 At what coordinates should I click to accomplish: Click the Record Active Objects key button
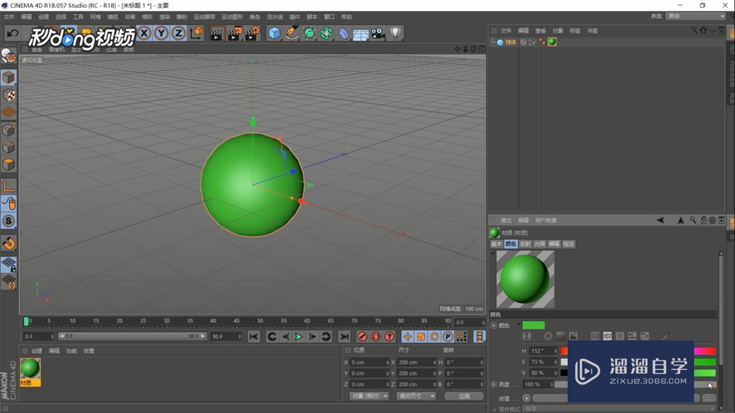pos(362,337)
